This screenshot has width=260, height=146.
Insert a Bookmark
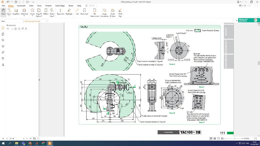85,11
